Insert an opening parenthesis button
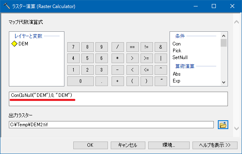Viewport: 242px width, 154px height. [132, 81]
